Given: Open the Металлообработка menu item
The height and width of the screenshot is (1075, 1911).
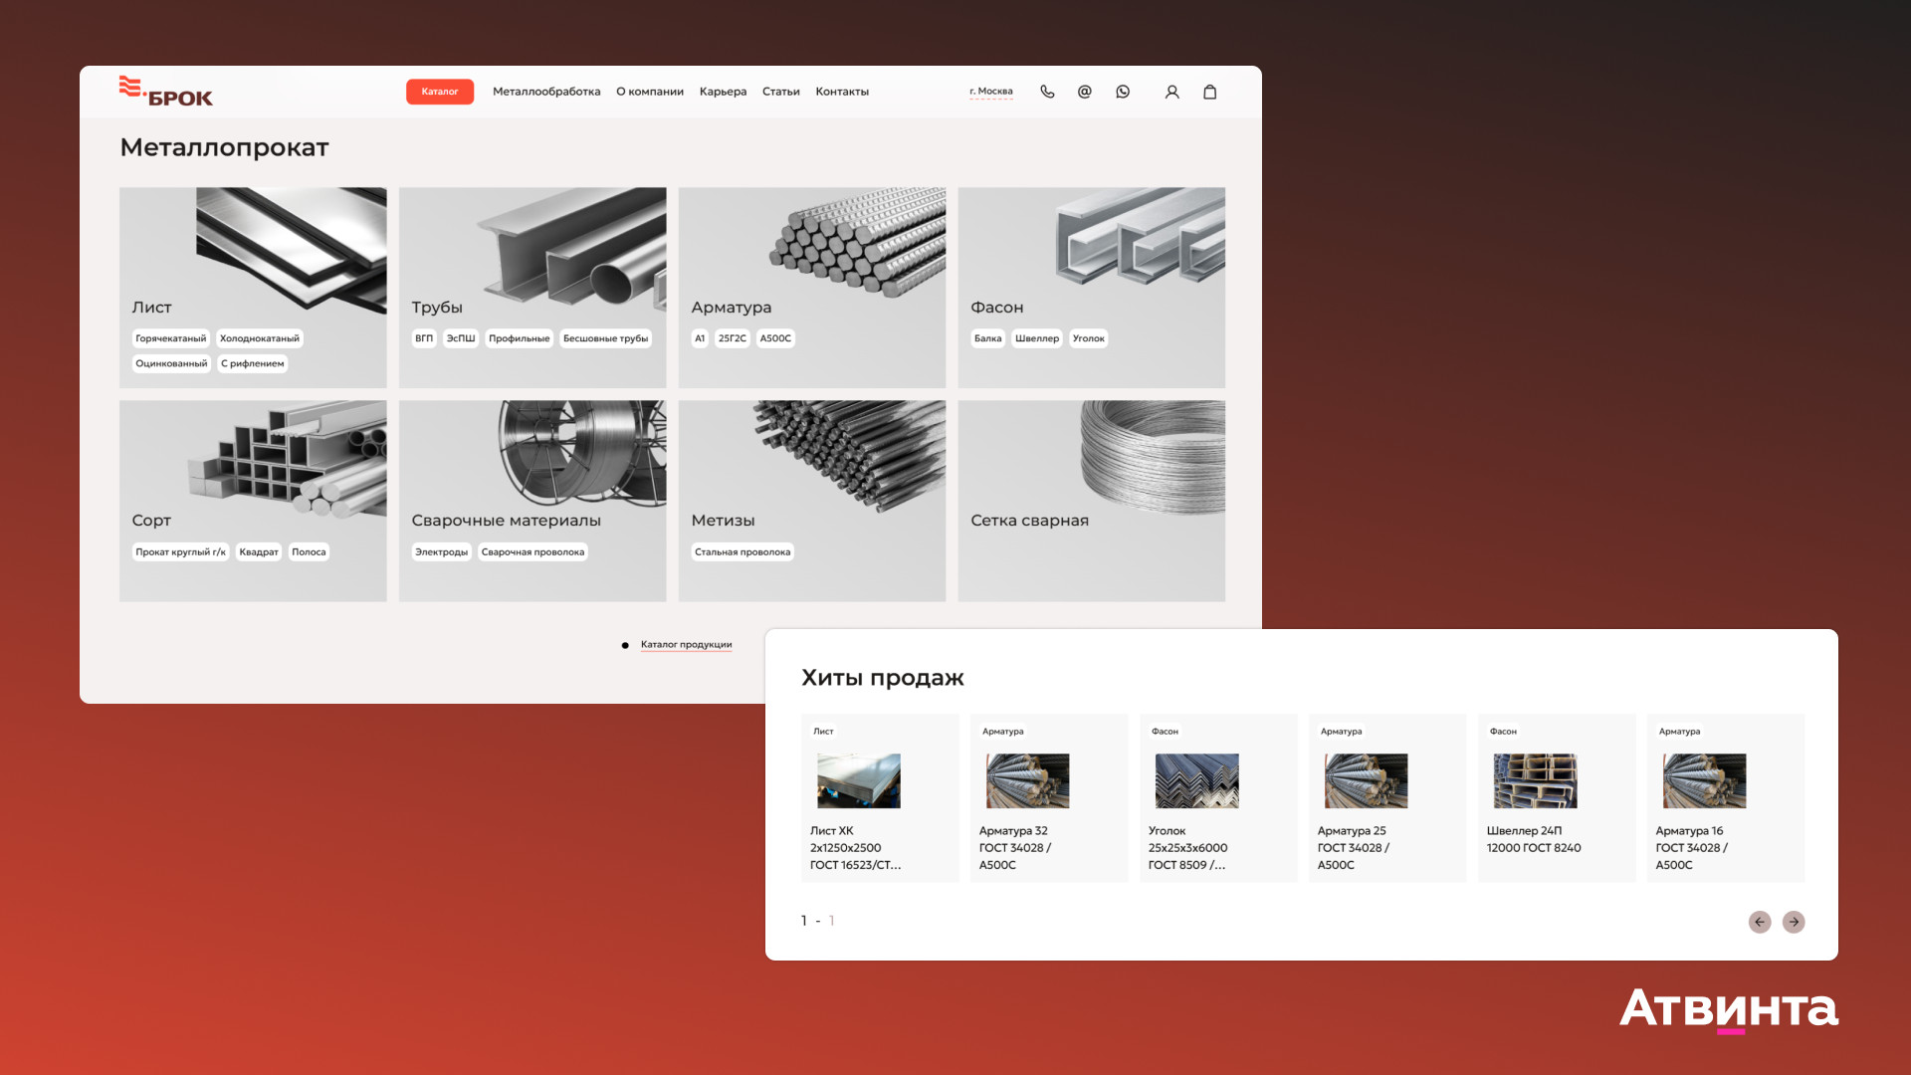Looking at the screenshot, I should (x=546, y=92).
